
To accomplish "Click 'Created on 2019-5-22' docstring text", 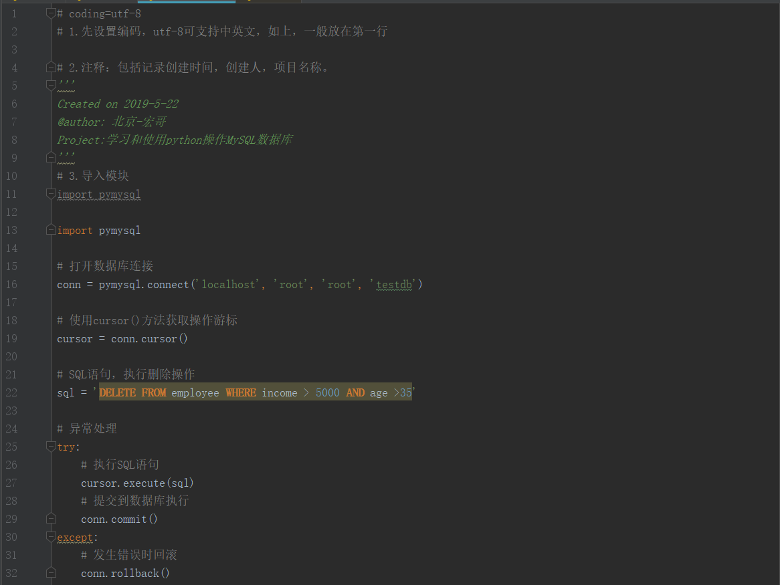I will 118,104.
